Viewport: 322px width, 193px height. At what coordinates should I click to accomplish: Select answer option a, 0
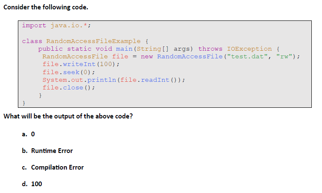[x=28, y=134]
